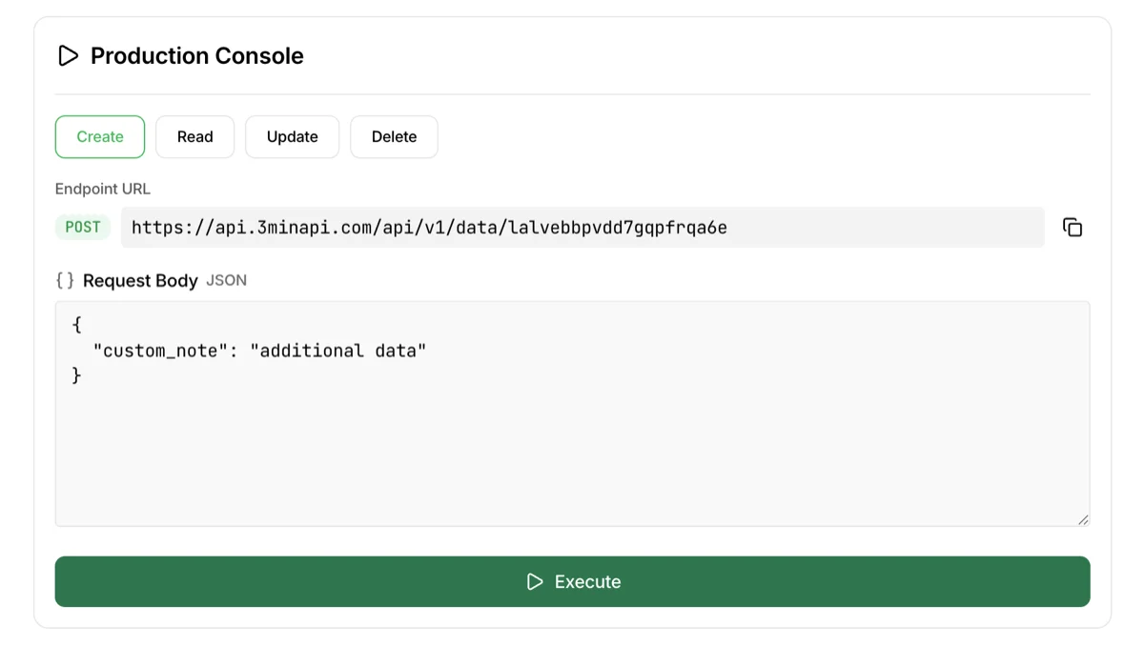Click the play icon beside Production Console
This screenshot has width=1144, height=646.
(x=68, y=56)
